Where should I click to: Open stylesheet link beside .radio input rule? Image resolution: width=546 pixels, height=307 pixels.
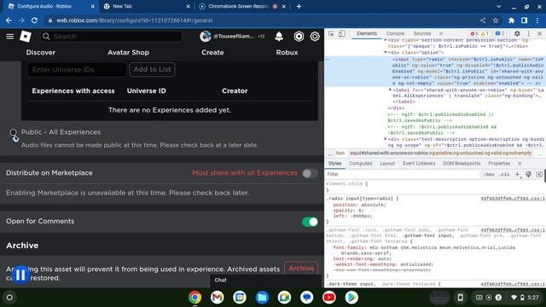(x=513, y=199)
